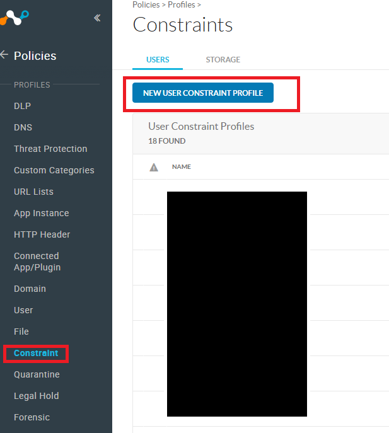Open the Policies breadcrumb link
The image size is (389, 433).
147,5
